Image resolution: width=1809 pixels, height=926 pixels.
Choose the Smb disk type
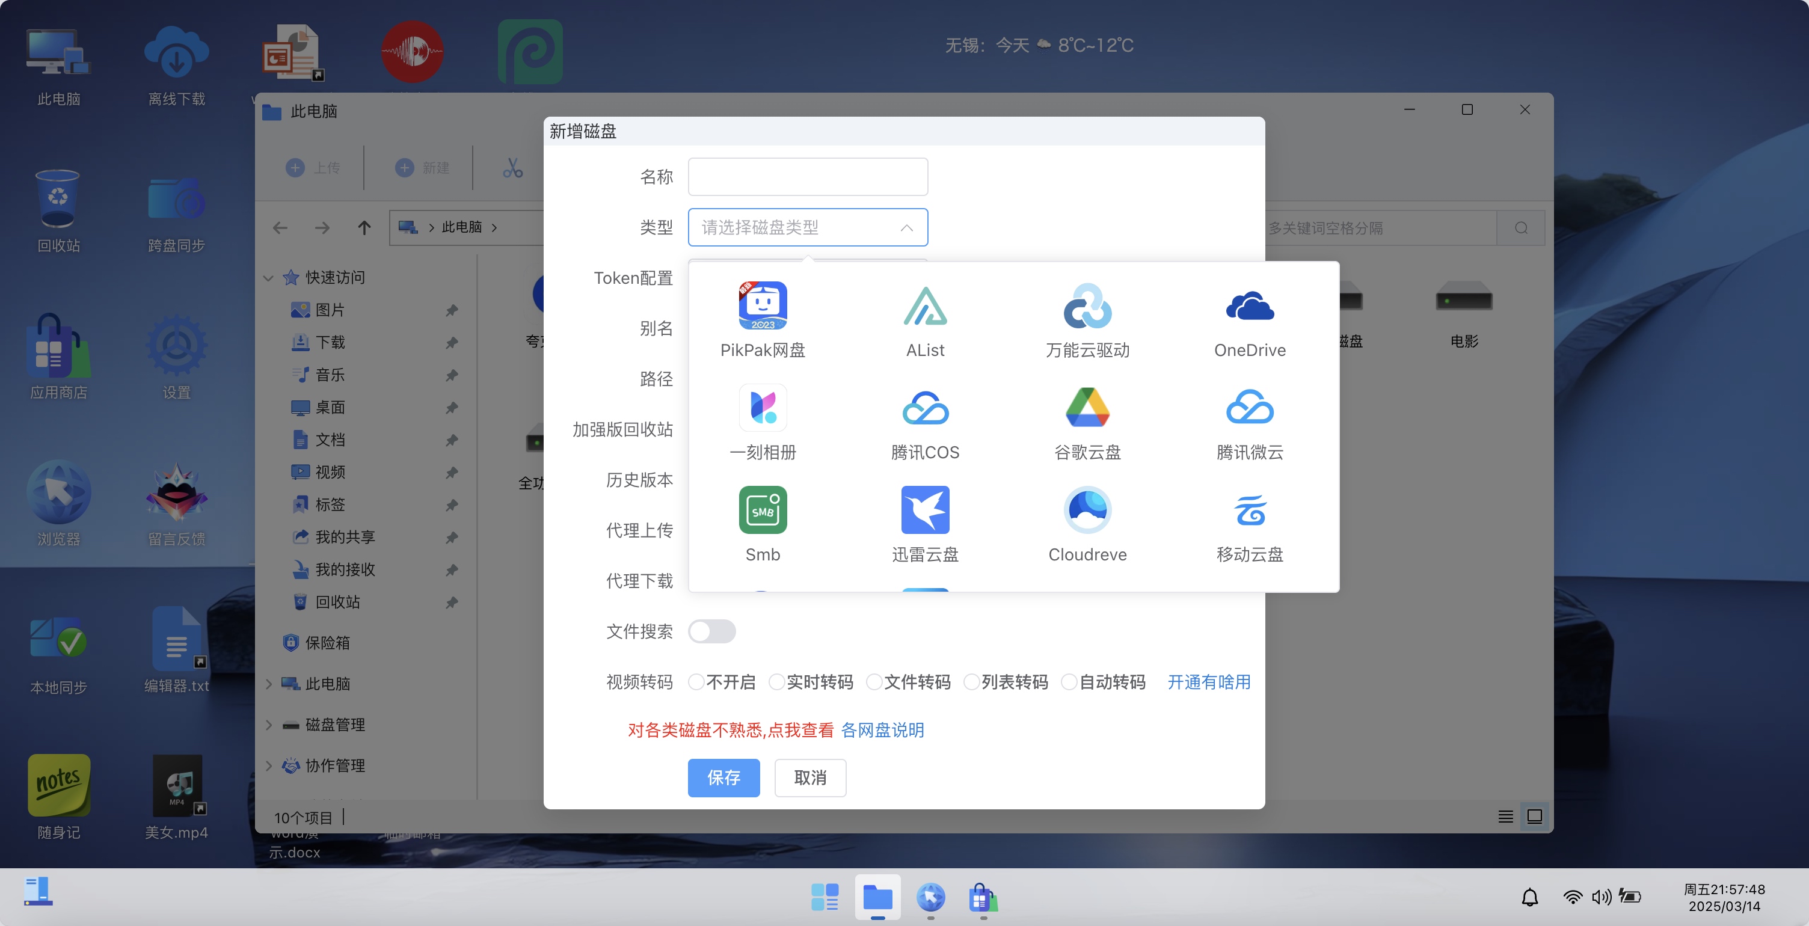[763, 523]
